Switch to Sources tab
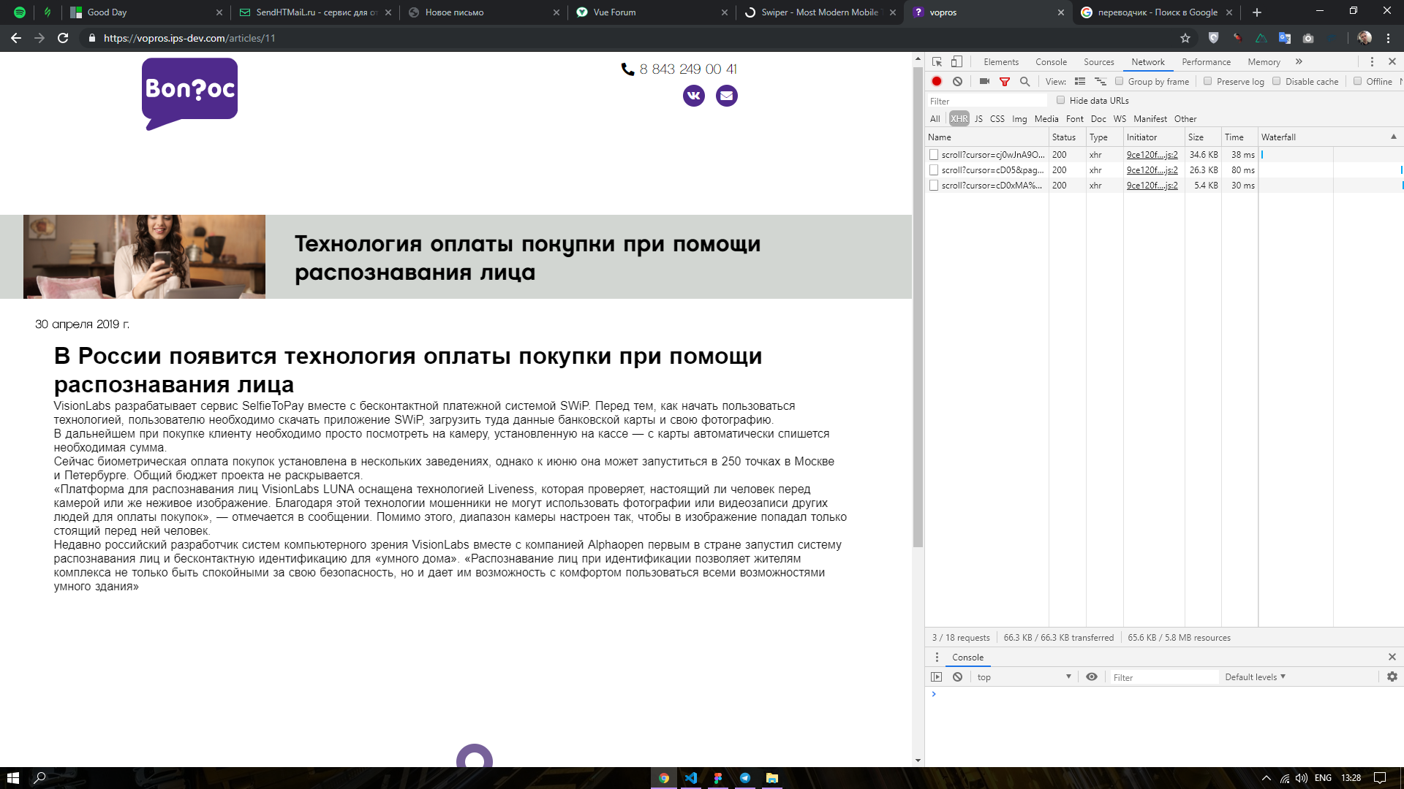This screenshot has width=1404, height=789. [x=1098, y=62]
